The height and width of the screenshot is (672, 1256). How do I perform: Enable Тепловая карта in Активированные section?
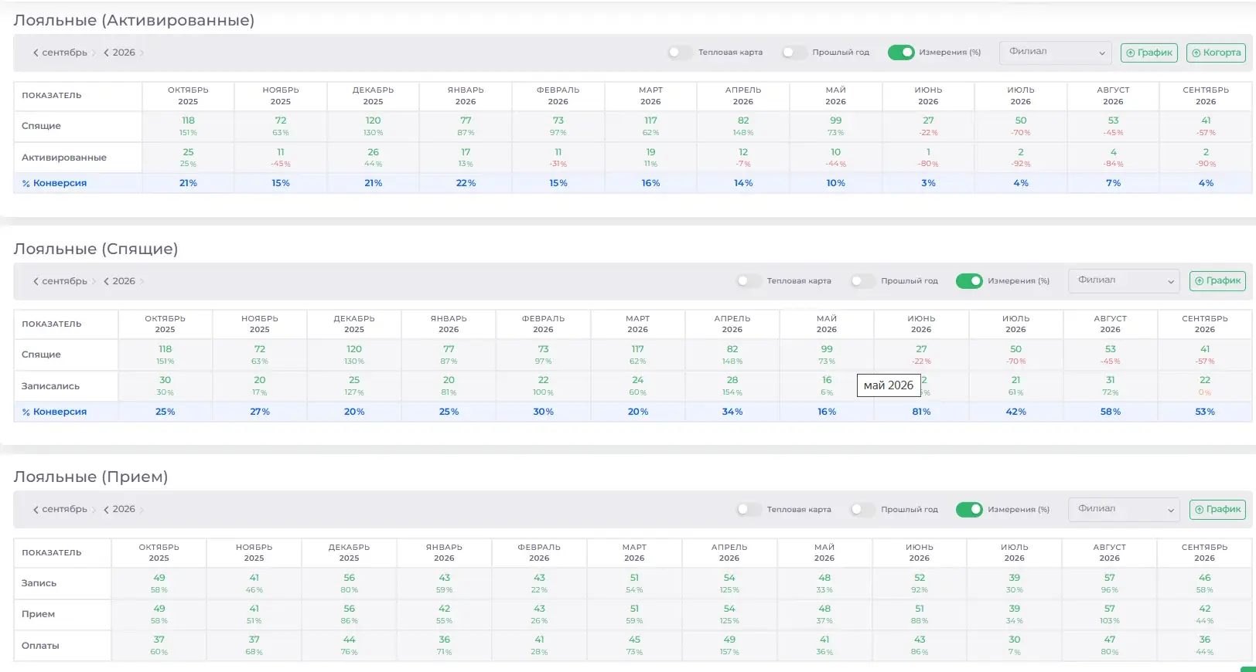click(x=680, y=53)
